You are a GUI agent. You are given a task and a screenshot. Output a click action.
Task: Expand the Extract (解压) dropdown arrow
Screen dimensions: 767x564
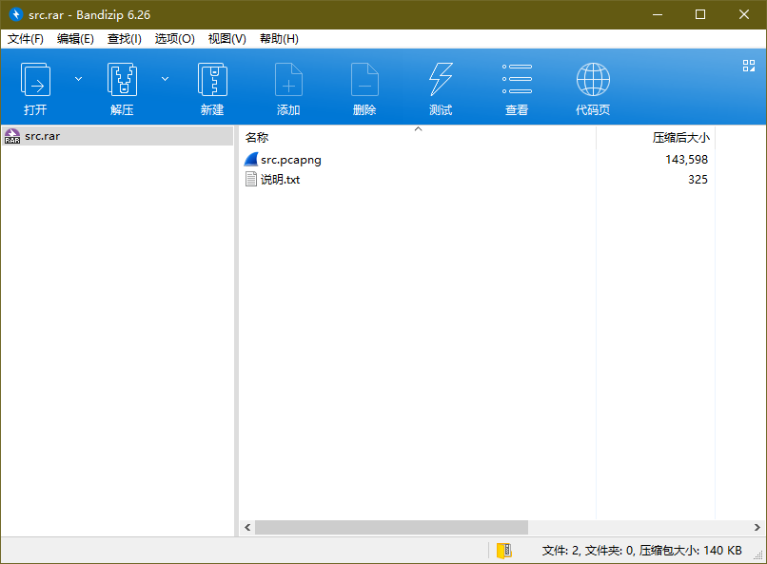coord(166,79)
